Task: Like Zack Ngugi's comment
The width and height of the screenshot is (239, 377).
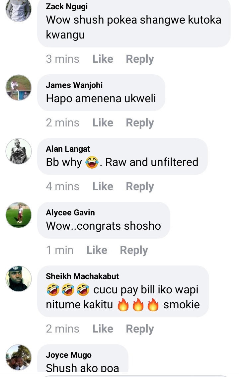Action: point(103,59)
